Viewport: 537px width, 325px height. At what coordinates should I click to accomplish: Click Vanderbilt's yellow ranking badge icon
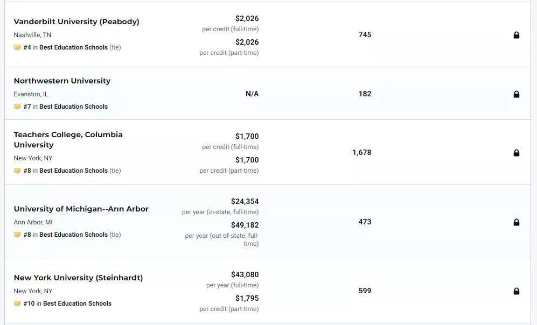[17, 47]
